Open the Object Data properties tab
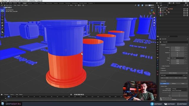This screenshot has height=106, width=189. [157, 69]
